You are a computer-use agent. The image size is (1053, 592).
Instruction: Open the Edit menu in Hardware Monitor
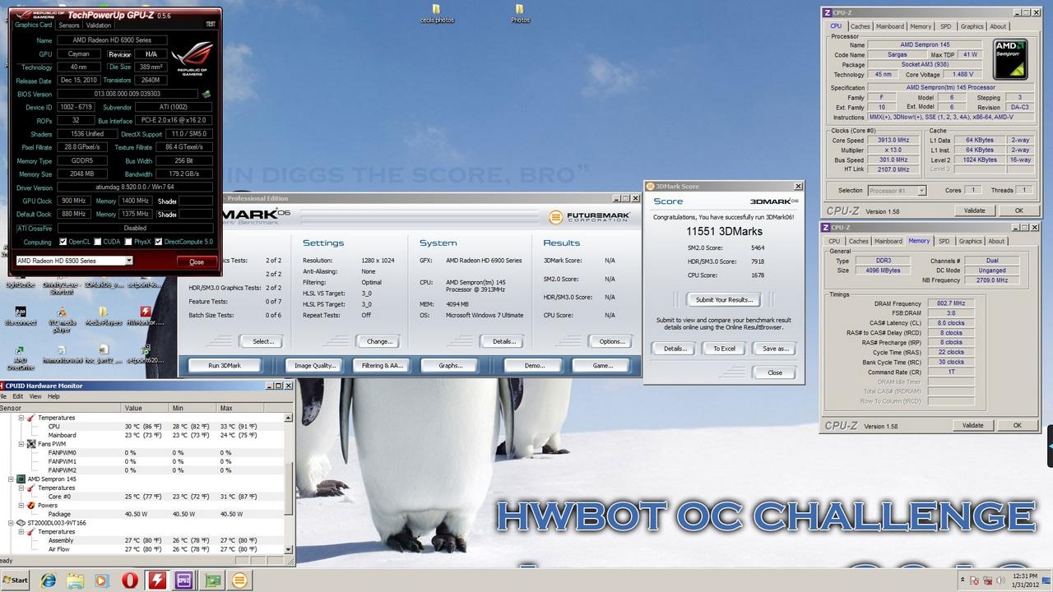[x=17, y=396]
